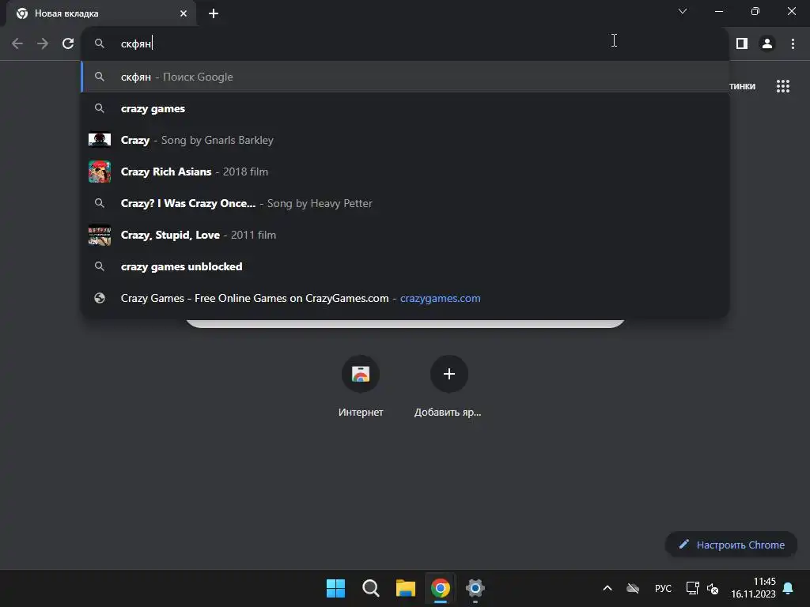Click the Chrome taskbar icon

(x=440, y=588)
